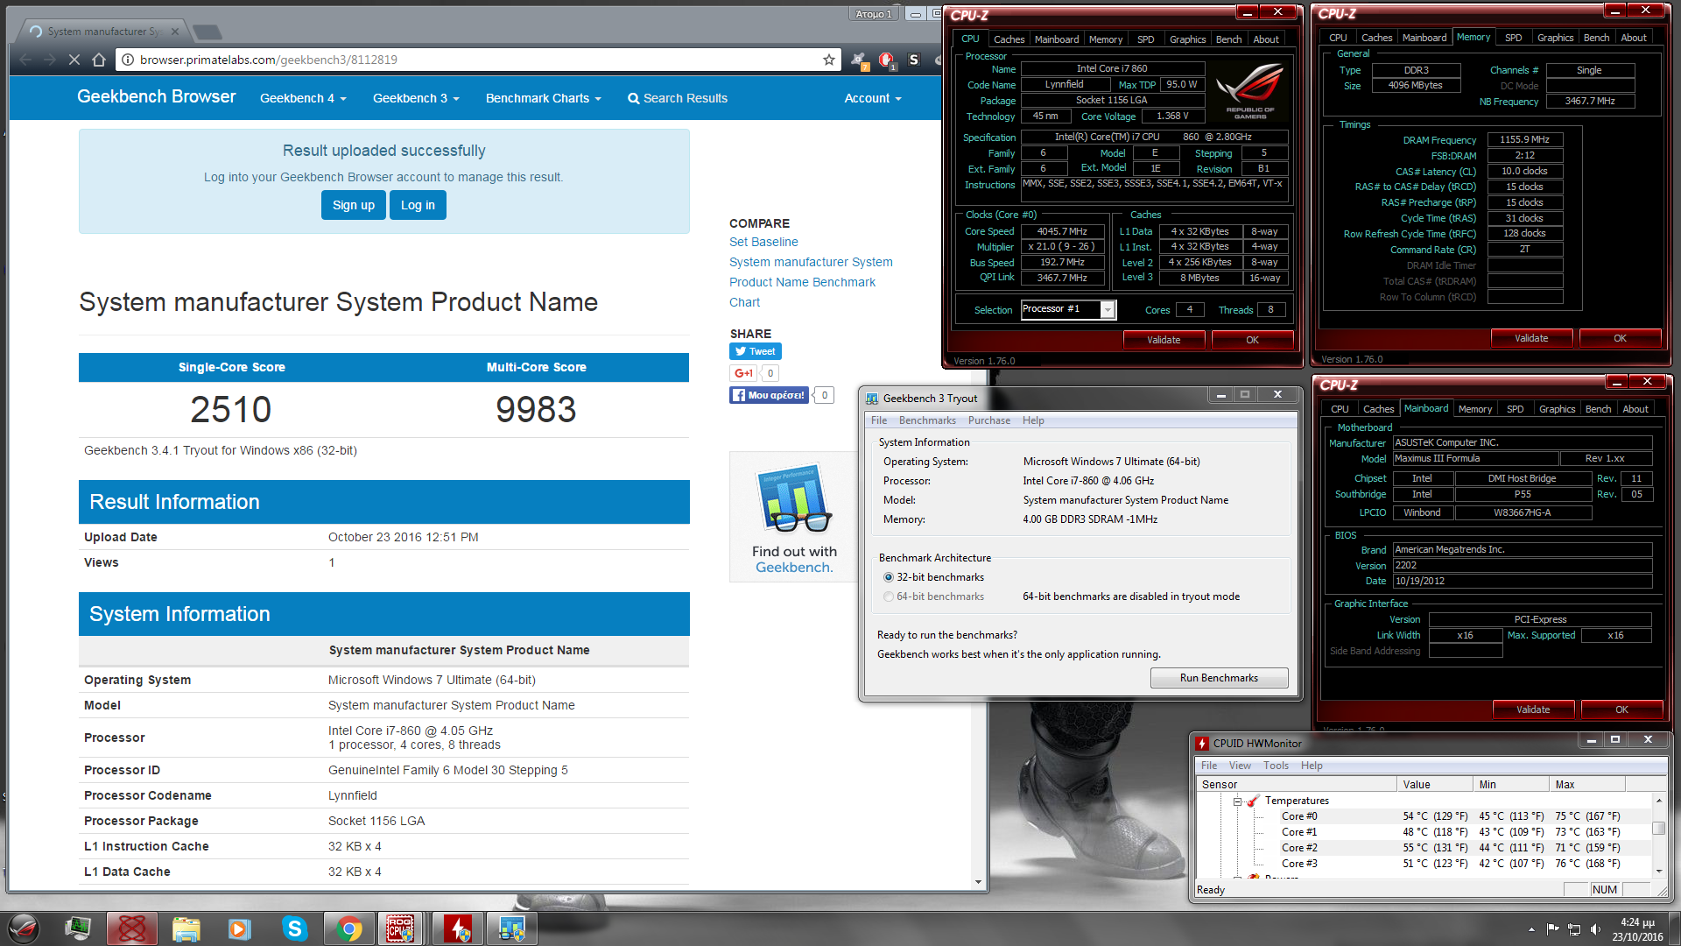The width and height of the screenshot is (1681, 946).
Task: Click the Set Baseline link
Action: (763, 242)
